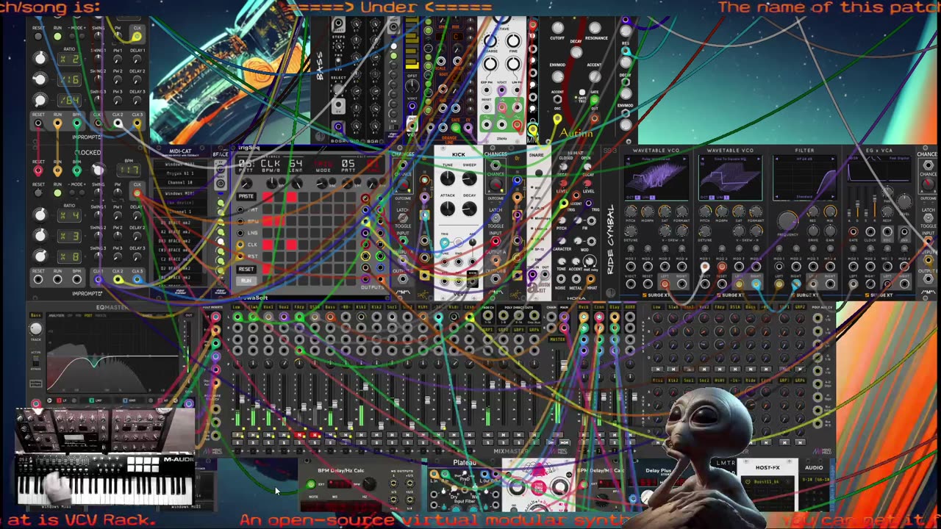Toggle the top-left lit step in trigSeq grid
This screenshot has height=529, width=941.
(268, 198)
